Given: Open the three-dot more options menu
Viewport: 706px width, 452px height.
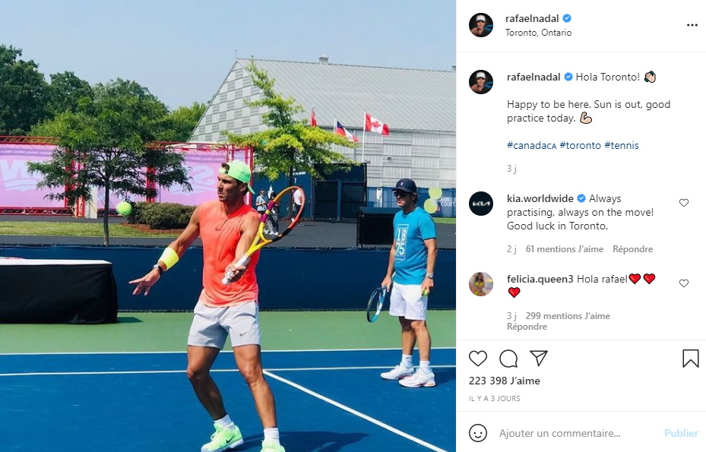Looking at the screenshot, I should pyautogui.click(x=692, y=25).
